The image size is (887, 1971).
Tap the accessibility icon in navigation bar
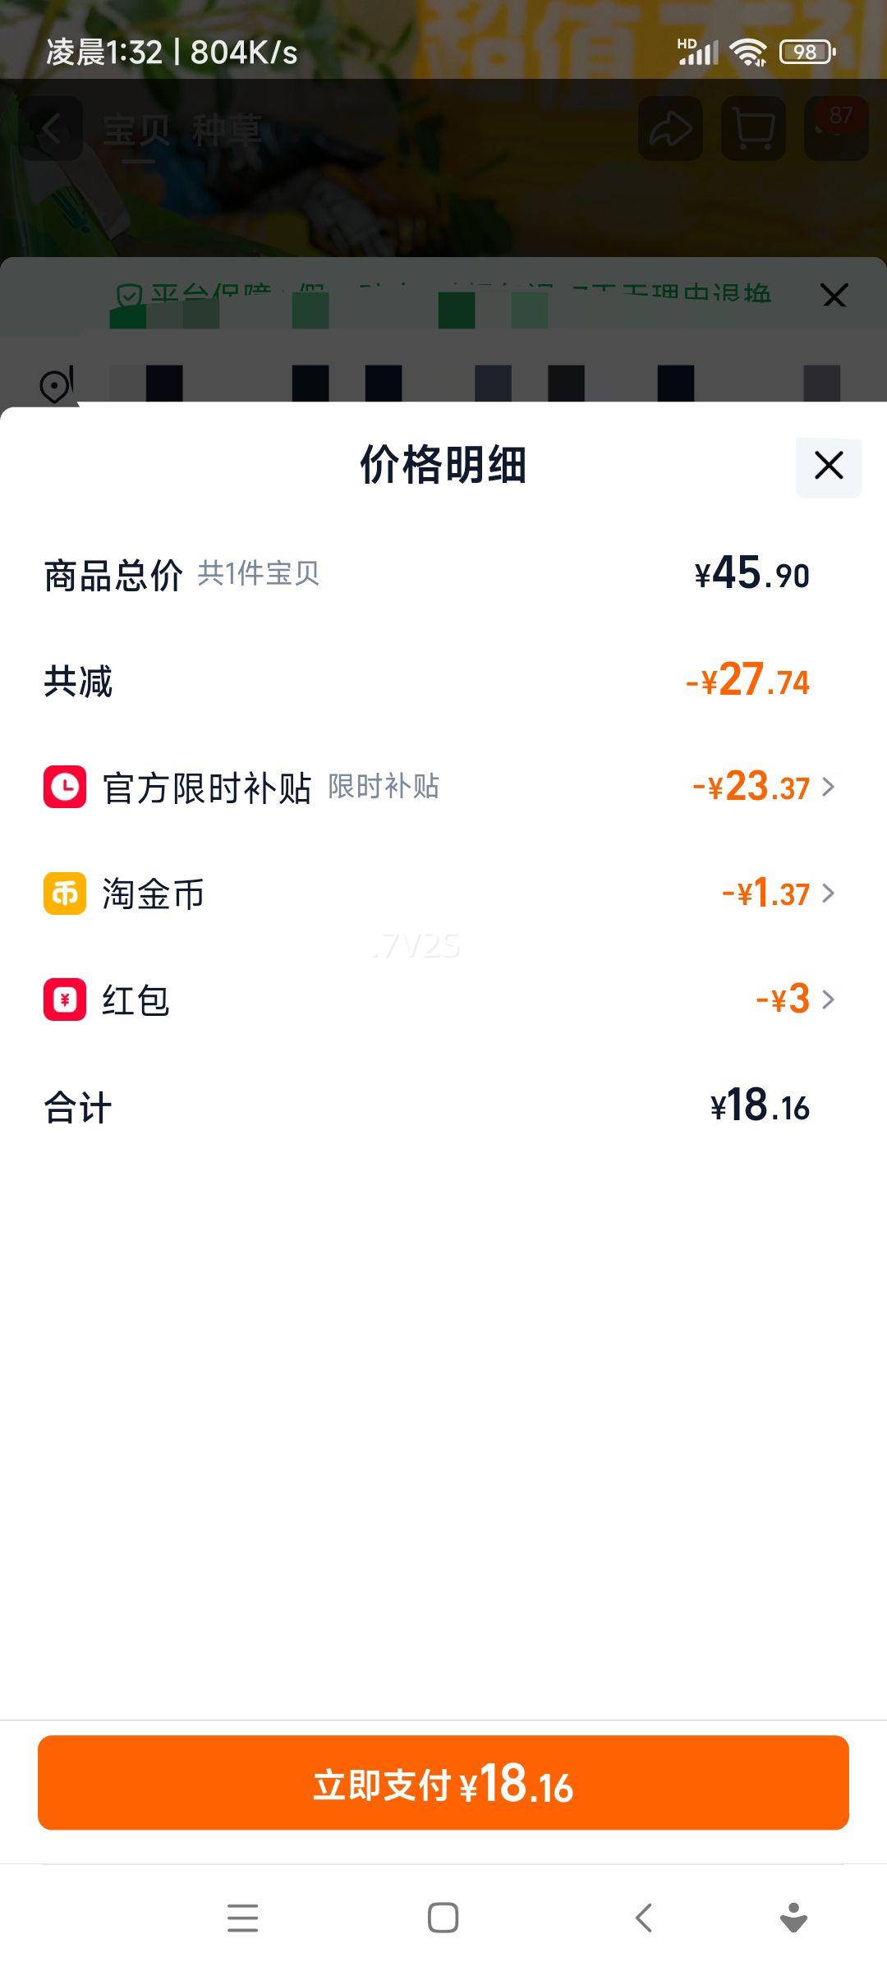tap(793, 1918)
